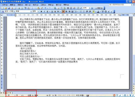The width and height of the screenshot is (135, 97).
Task: Open Word Help question mark icon
Action: (x=92, y=8)
